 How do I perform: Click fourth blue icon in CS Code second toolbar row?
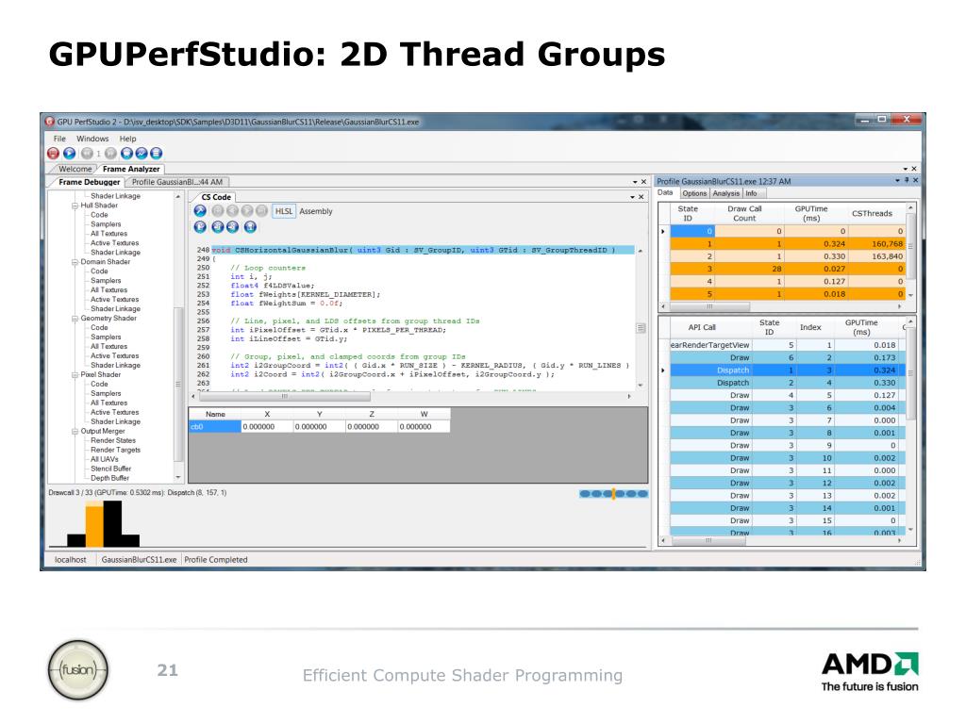pos(250,226)
